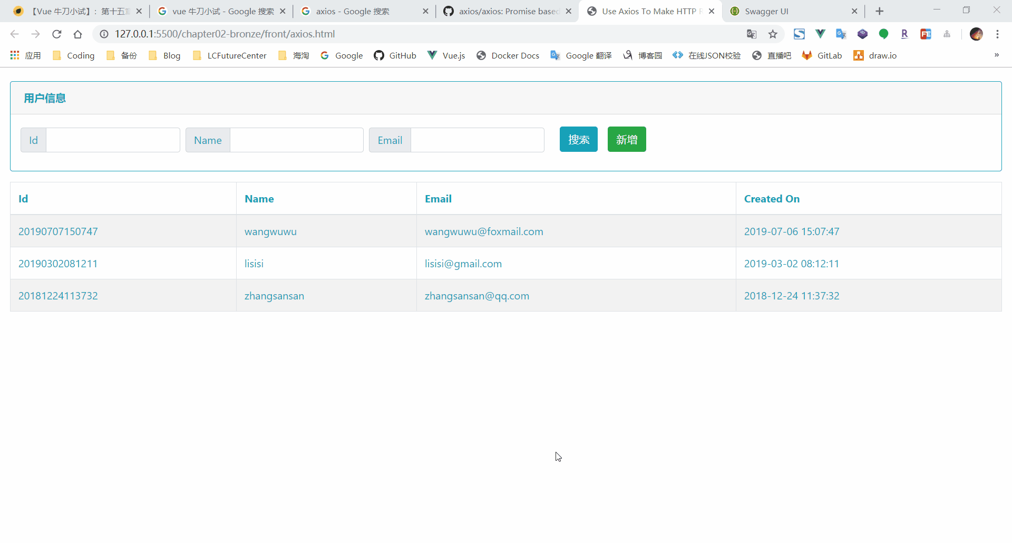Focus the Id search input
Image resolution: width=1012 pixels, height=543 pixels.
(x=113, y=140)
